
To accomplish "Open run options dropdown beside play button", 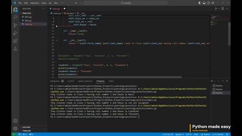I will tap(219, 9).
